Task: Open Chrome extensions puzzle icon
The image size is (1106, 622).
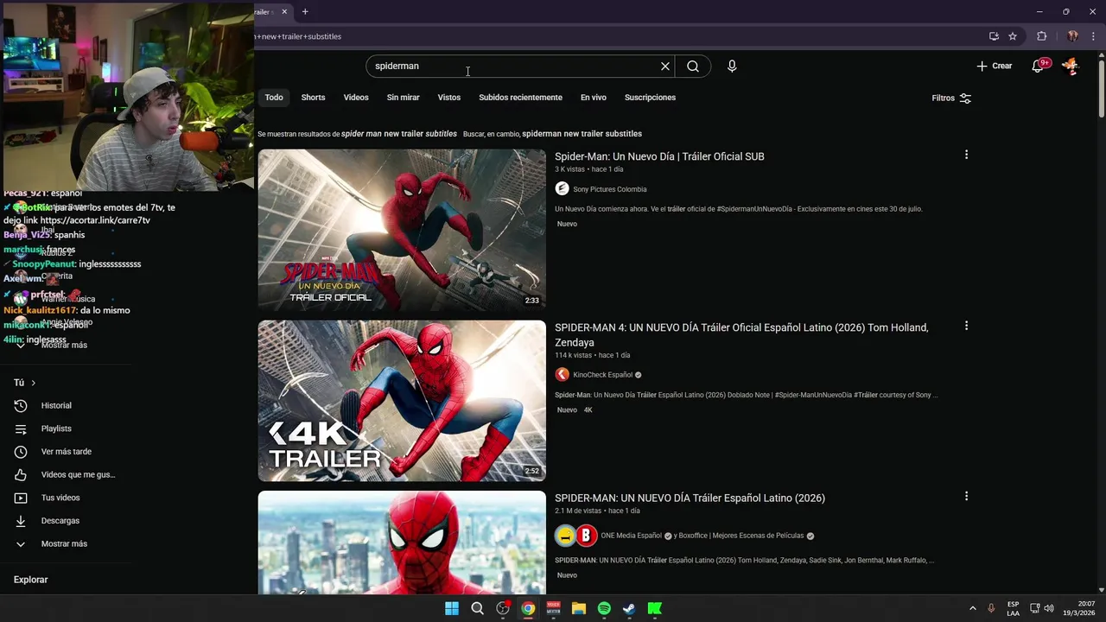Action: [1041, 36]
